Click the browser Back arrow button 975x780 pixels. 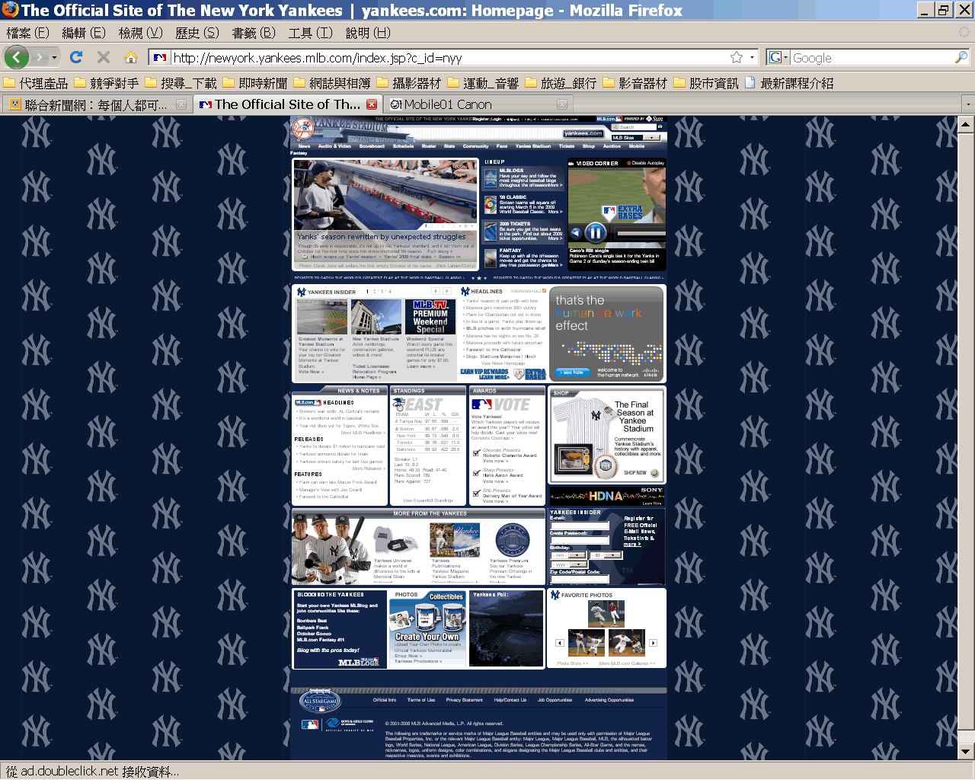point(17,57)
